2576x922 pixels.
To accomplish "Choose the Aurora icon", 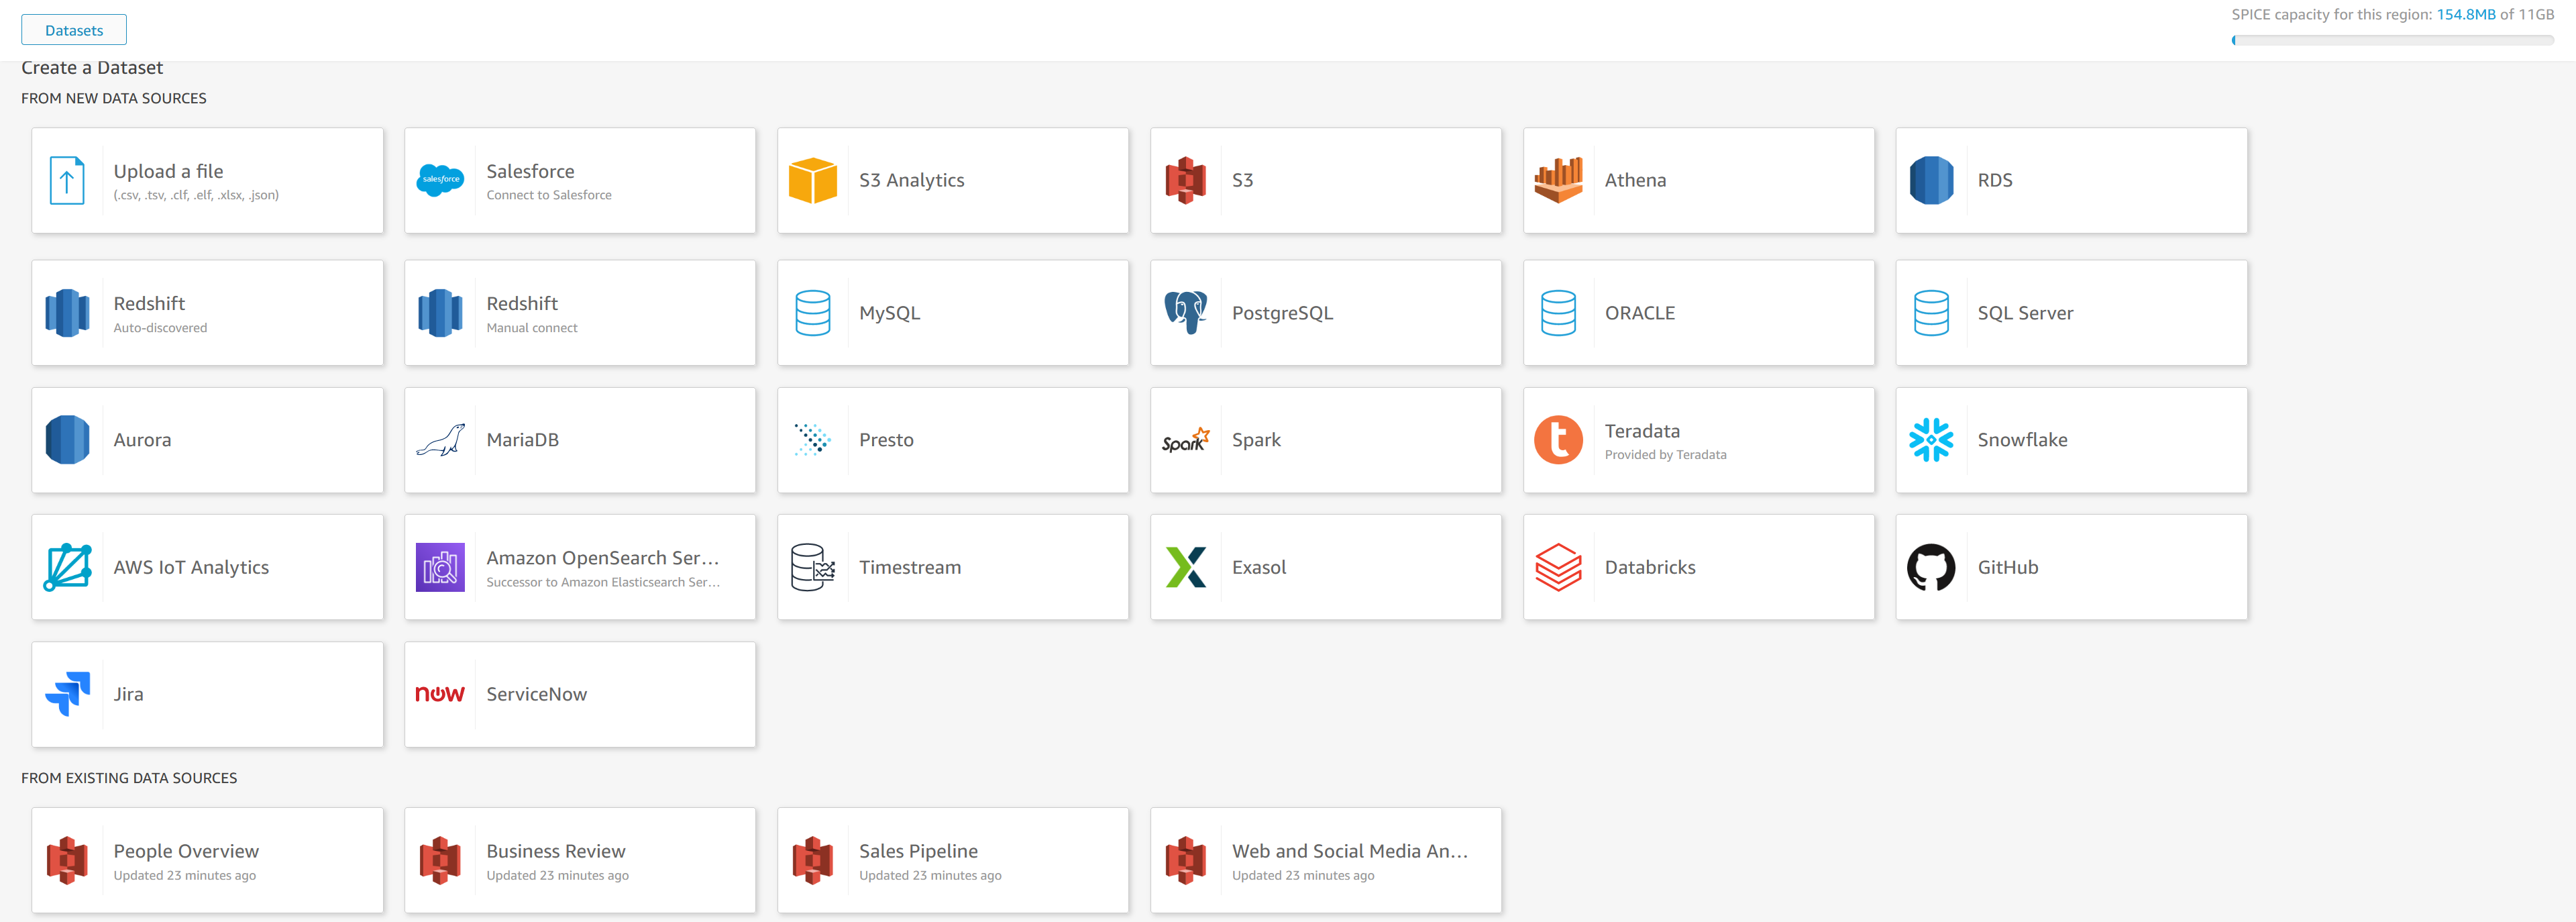I will (67, 440).
